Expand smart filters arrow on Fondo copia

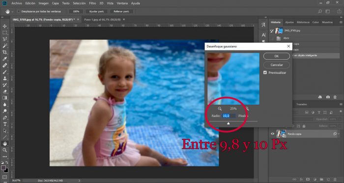339,134
